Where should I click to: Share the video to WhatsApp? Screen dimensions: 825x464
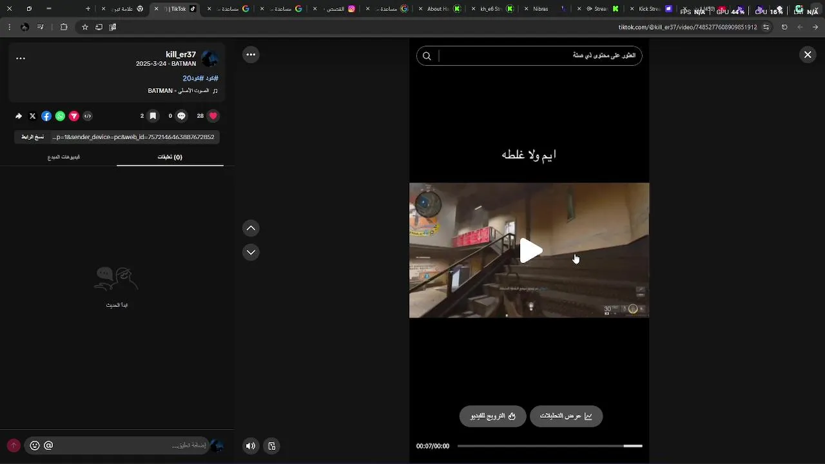click(x=60, y=116)
